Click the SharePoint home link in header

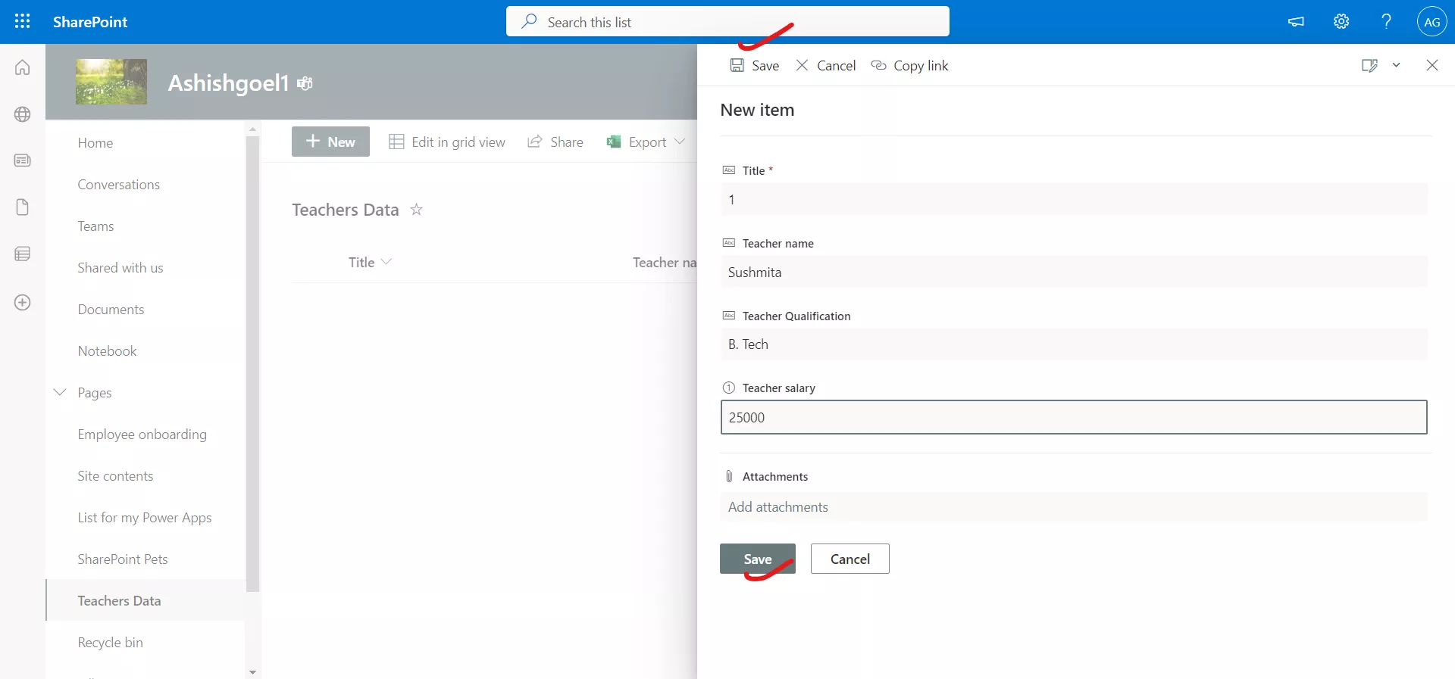click(90, 22)
